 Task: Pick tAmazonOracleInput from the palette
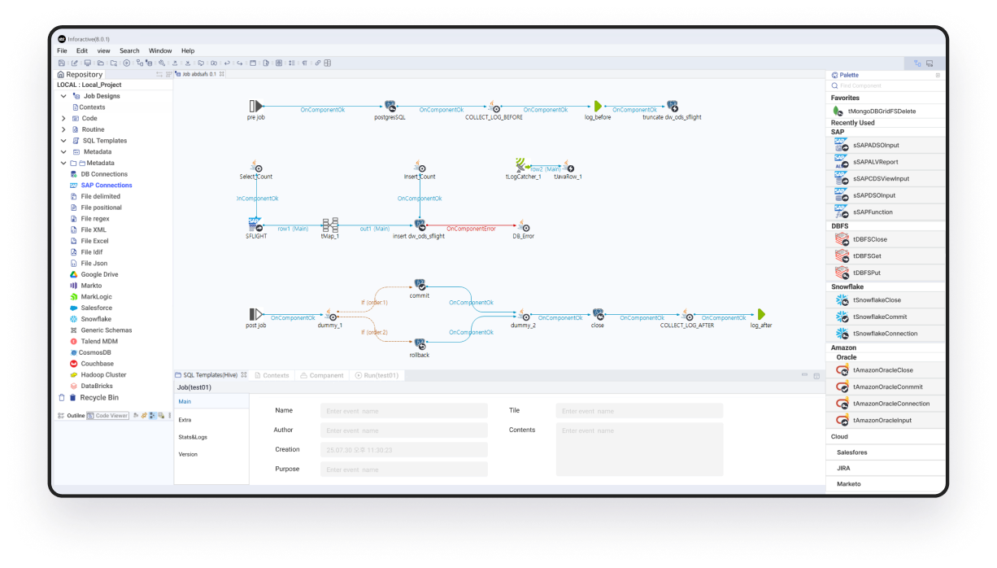886,420
